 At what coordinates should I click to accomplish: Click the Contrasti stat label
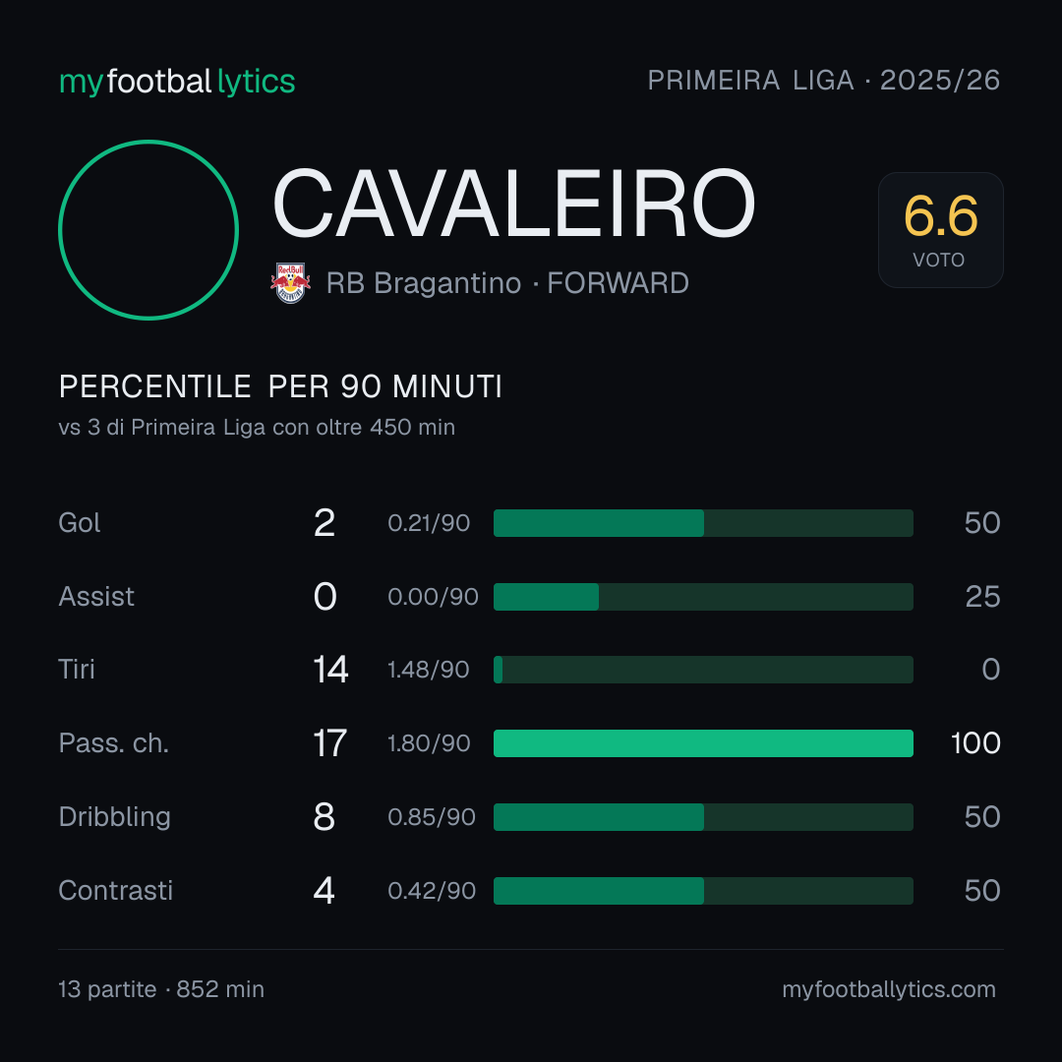click(116, 891)
